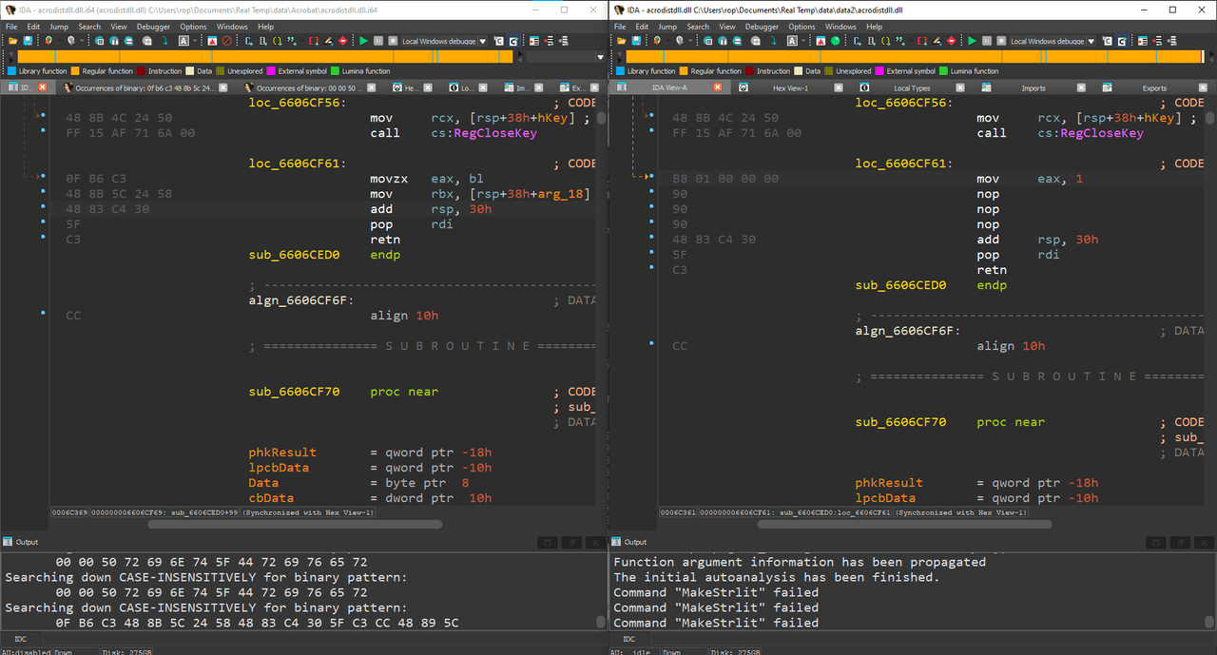Viewport: 1217px width, 655px height.
Task: Click the save icon in left IDA window
Action: coord(28,41)
